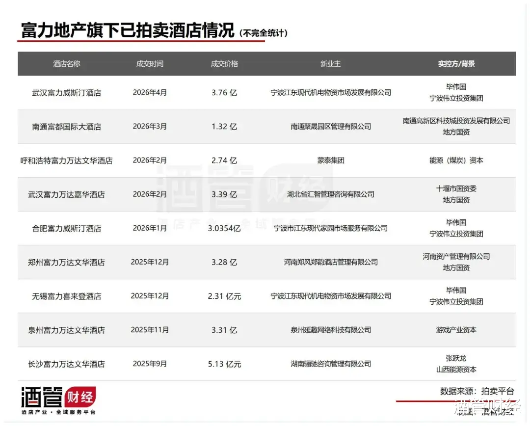530x426 pixels.
Task: Select hotel name 长沙富力万达文华酒店
Action: [x=67, y=364]
